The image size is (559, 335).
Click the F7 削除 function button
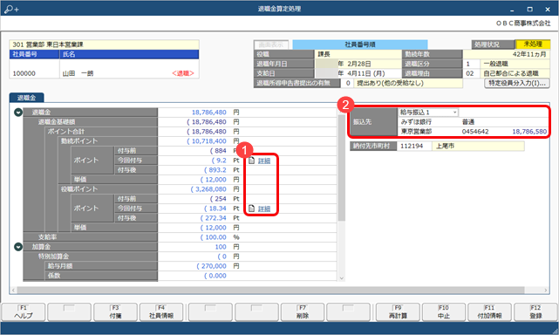coord(303,312)
